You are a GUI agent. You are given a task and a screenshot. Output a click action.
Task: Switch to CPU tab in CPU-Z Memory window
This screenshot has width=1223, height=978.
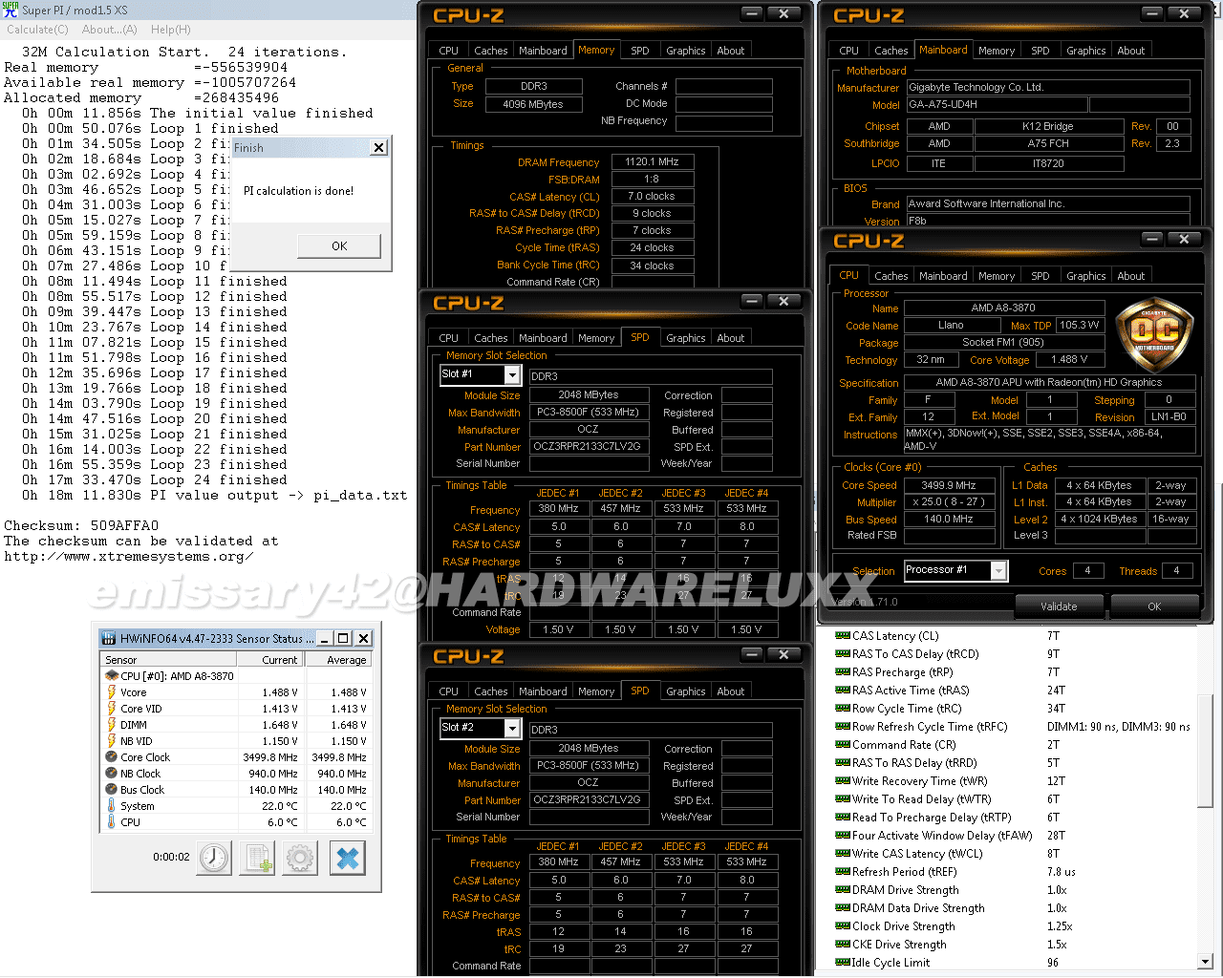[x=448, y=51]
